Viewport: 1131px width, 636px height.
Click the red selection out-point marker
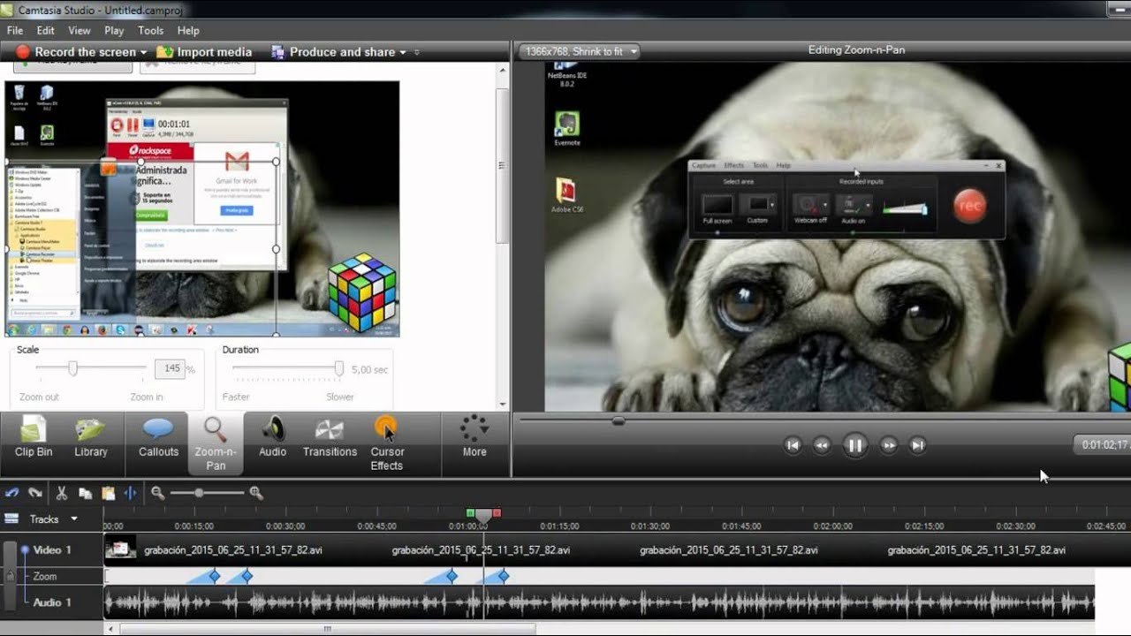pyautogui.click(x=497, y=513)
